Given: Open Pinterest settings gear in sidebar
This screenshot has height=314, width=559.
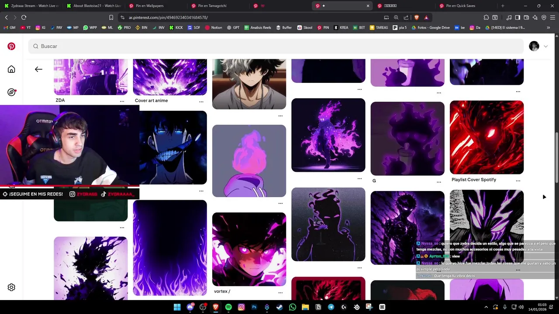Looking at the screenshot, I should click(x=11, y=287).
